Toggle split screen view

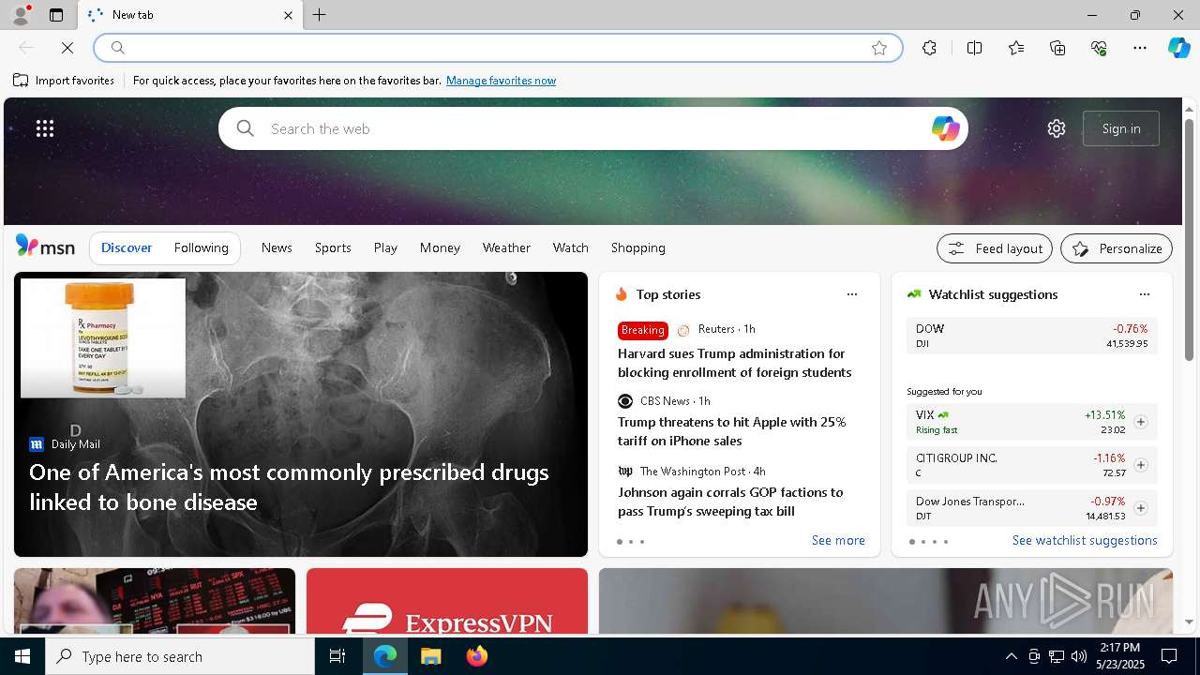click(x=974, y=48)
